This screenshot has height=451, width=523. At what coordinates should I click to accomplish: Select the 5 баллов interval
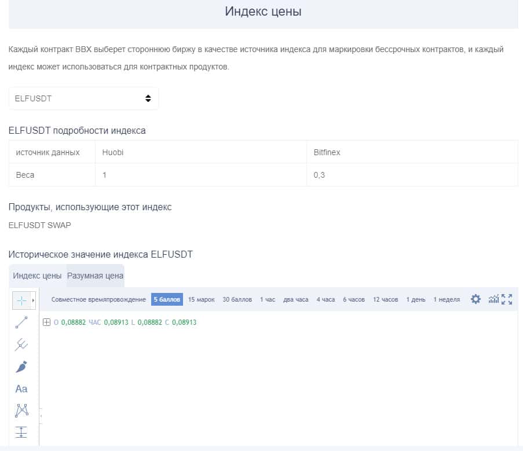tap(167, 299)
